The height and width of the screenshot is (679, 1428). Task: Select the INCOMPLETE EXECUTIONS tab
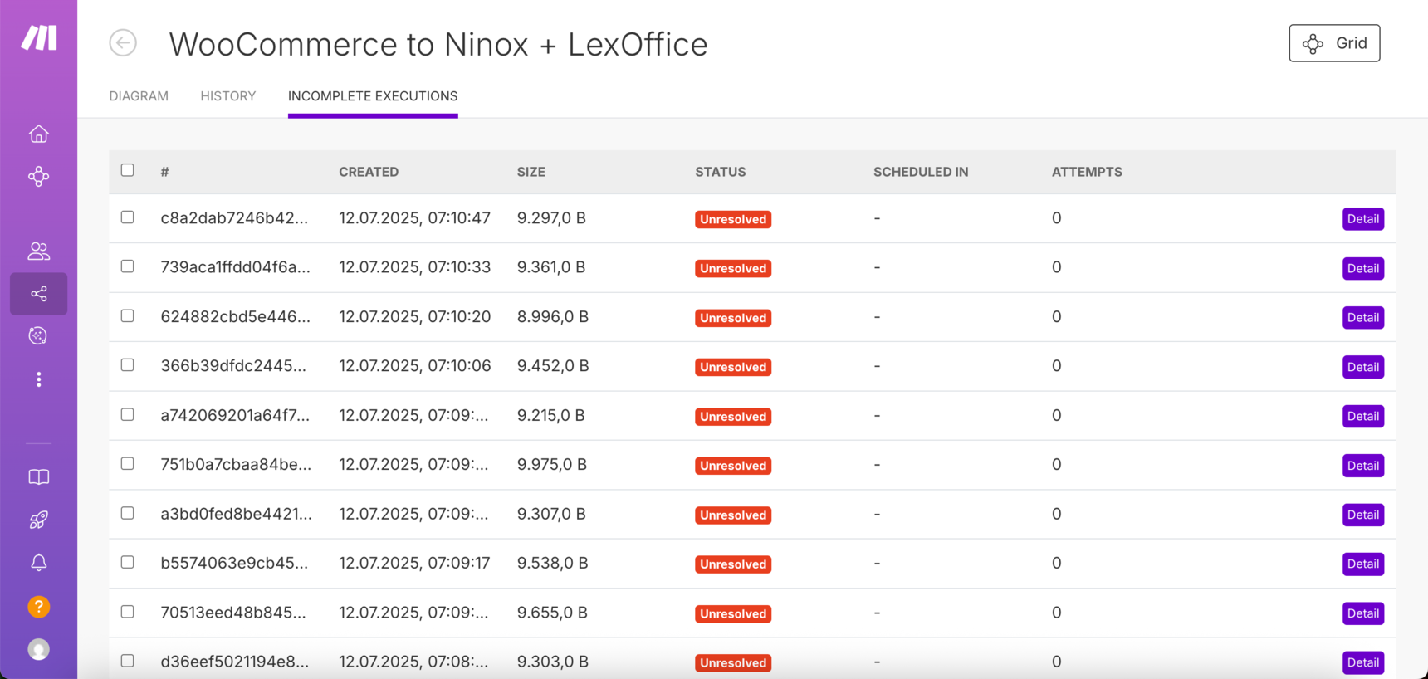373,96
